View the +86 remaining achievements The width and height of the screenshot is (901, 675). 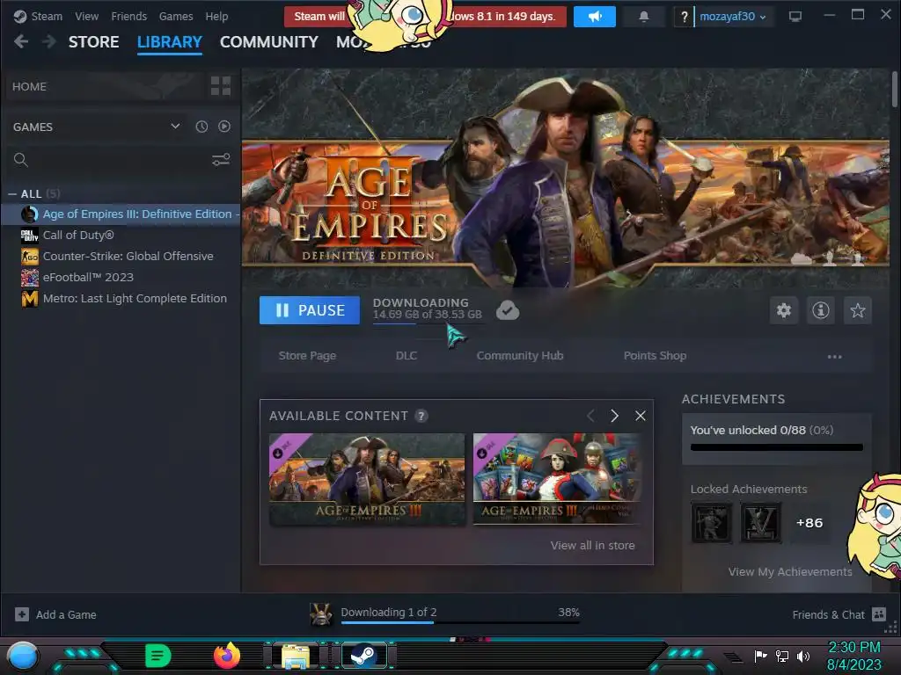(809, 523)
